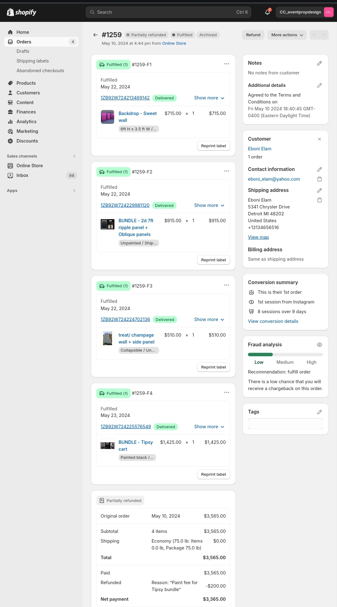This screenshot has height=607, width=337.
Task: Open the BUNDLE - Tipsy cart product link
Action: point(136,446)
